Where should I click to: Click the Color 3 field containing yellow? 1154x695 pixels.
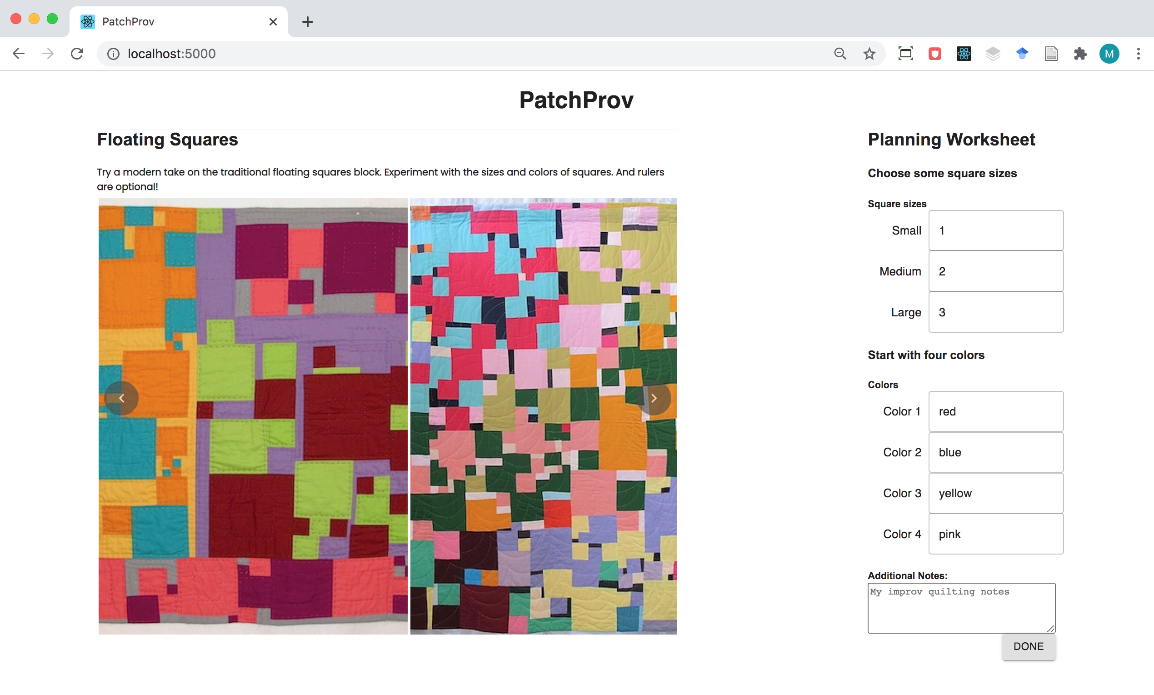pos(996,493)
